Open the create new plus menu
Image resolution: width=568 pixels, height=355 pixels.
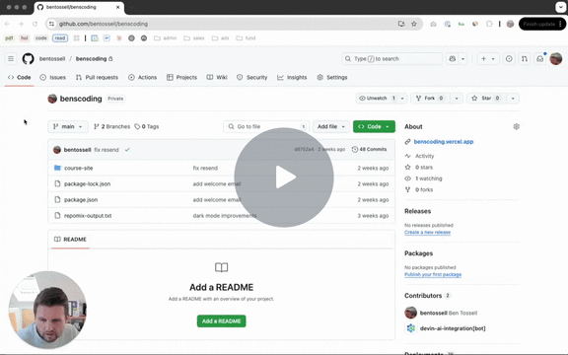click(x=487, y=59)
